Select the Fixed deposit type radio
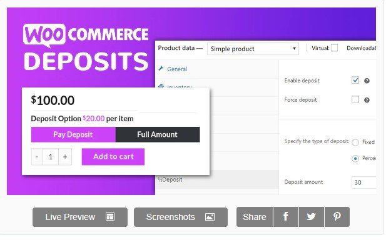 [355, 142]
